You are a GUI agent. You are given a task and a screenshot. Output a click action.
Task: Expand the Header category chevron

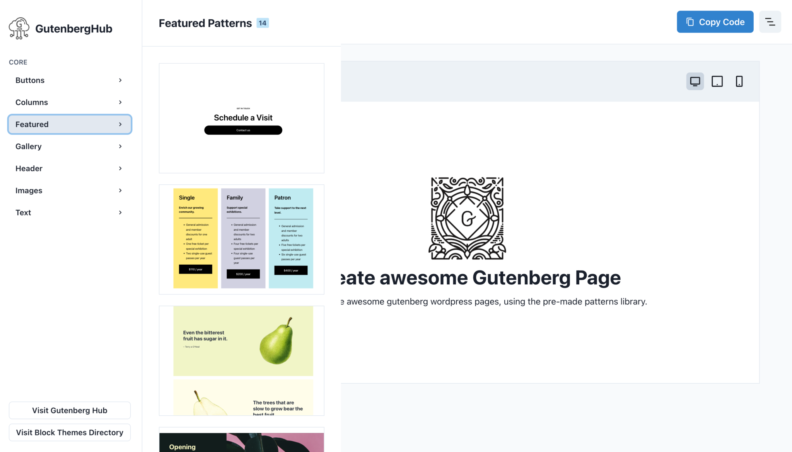click(120, 168)
